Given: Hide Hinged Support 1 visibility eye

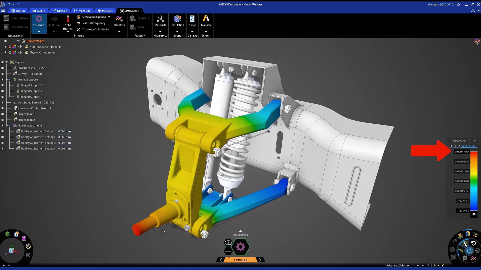Looking at the screenshot, I should (x=3, y=85).
